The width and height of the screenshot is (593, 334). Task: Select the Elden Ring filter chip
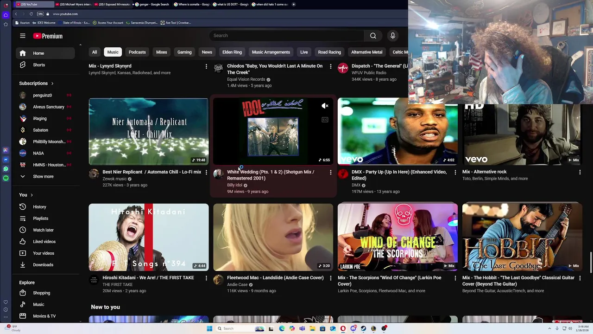point(232,52)
